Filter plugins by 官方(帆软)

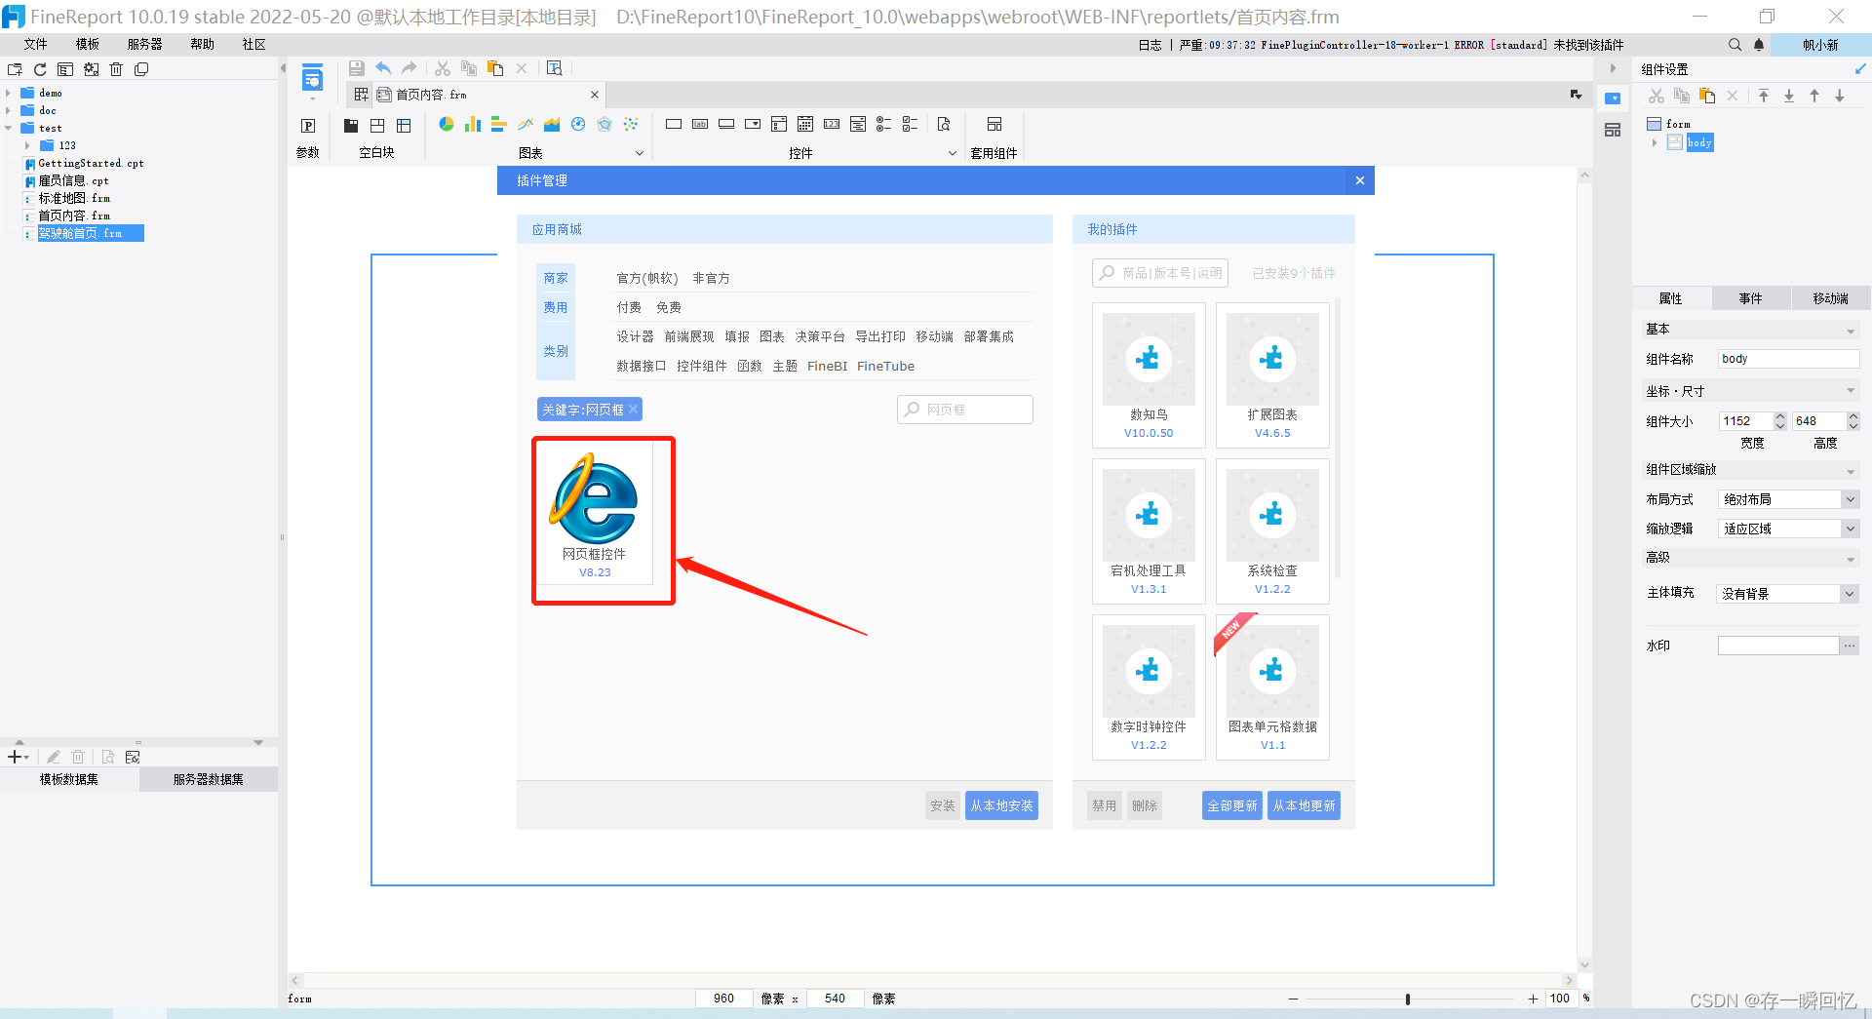(647, 278)
